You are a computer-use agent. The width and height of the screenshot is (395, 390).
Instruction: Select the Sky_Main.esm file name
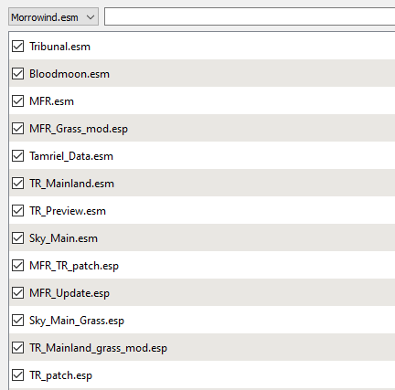[63, 238]
